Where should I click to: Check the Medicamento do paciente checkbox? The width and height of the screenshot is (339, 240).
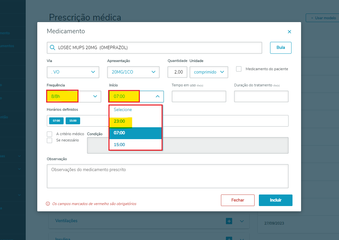pyautogui.click(x=239, y=69)
